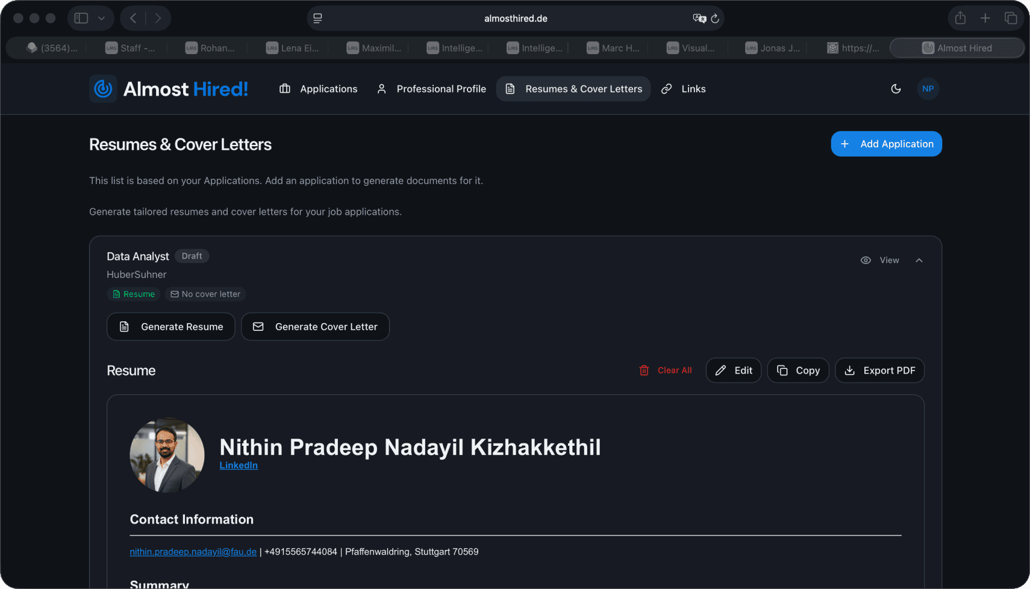Collapse the Data Analyst card chevron

pos(919,261)
